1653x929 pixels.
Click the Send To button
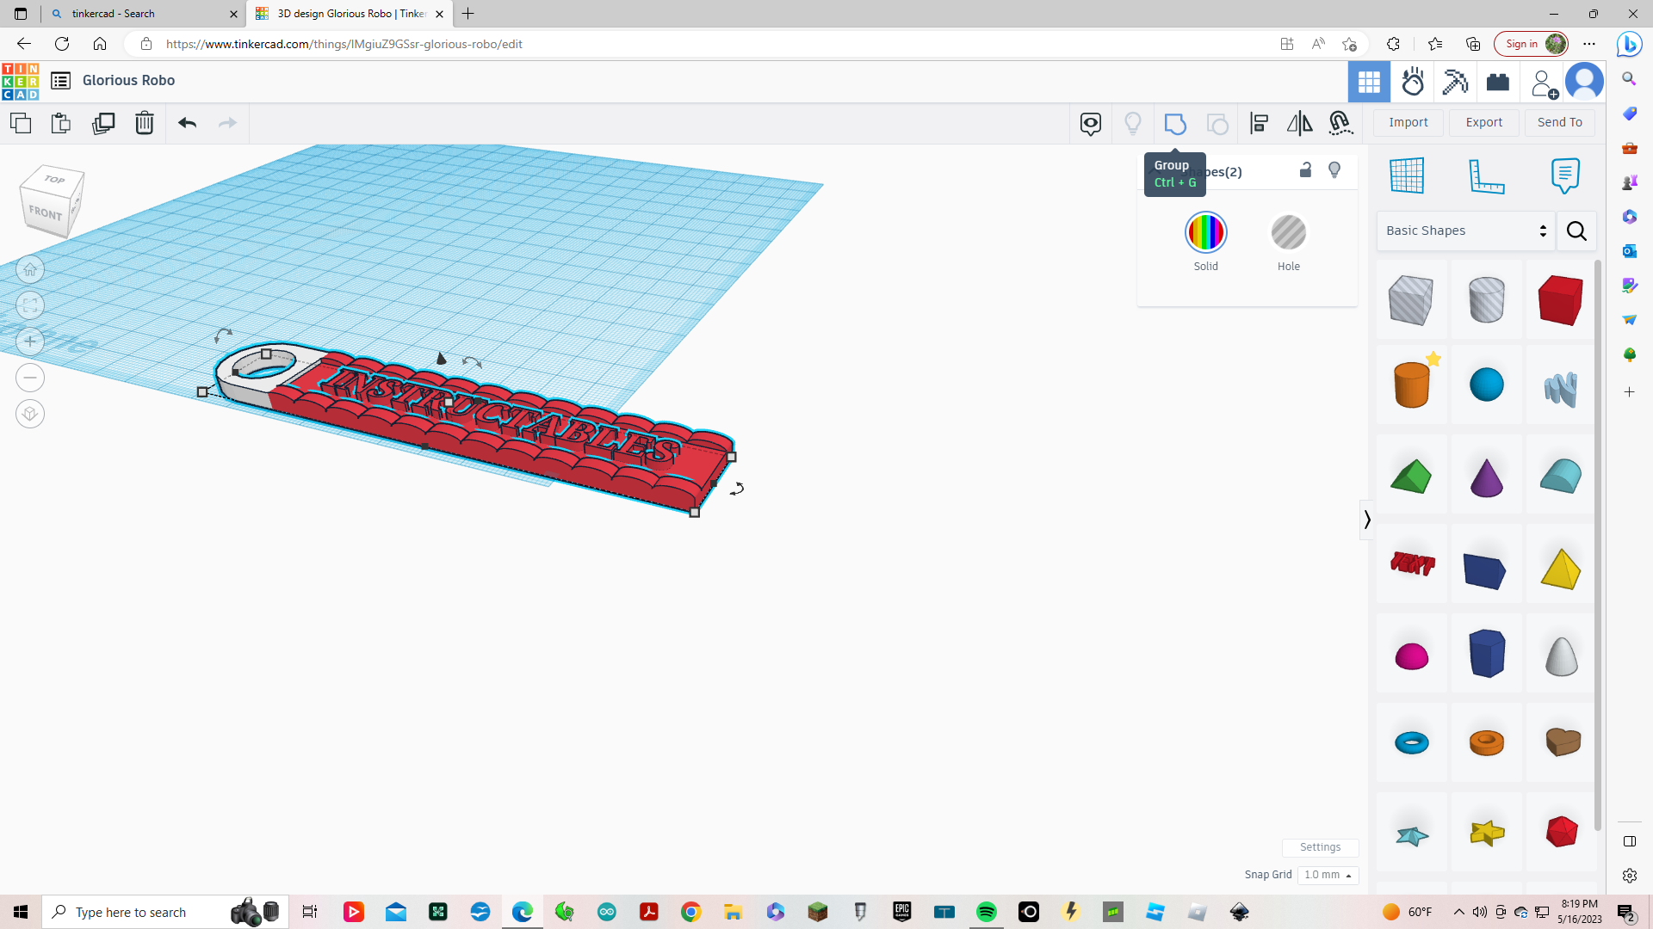1560,121
